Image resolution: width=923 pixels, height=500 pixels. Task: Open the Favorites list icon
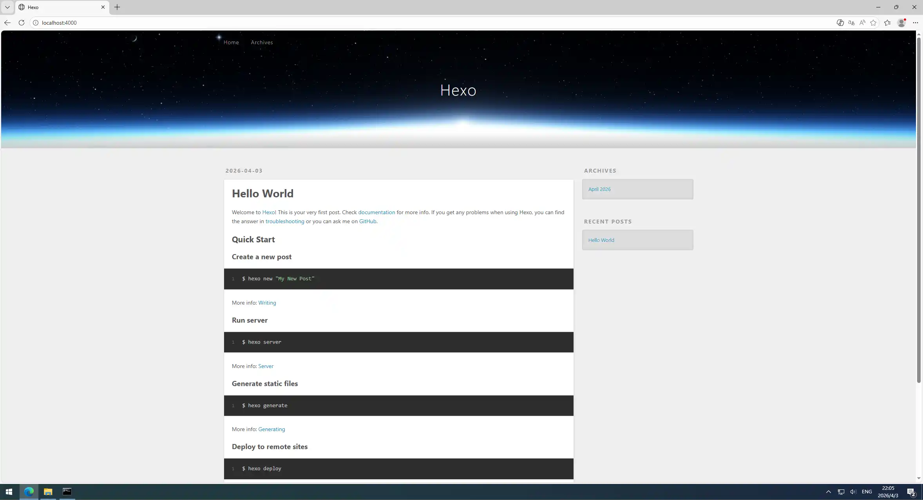pos(887,23)
